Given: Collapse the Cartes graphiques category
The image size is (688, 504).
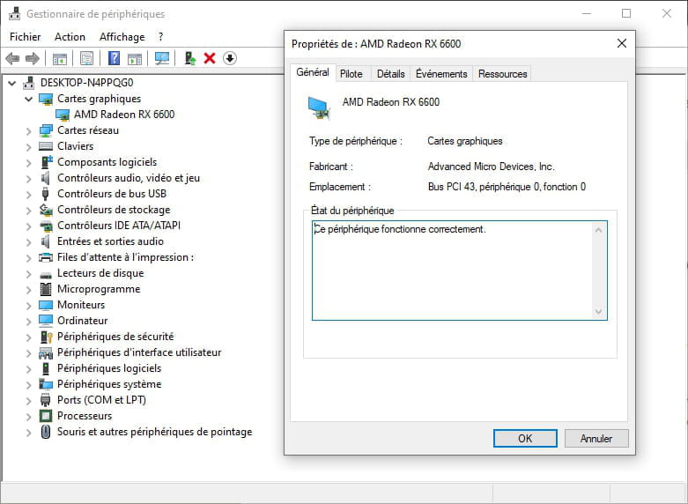Looking at the screenshot, I should click(29, 99).
